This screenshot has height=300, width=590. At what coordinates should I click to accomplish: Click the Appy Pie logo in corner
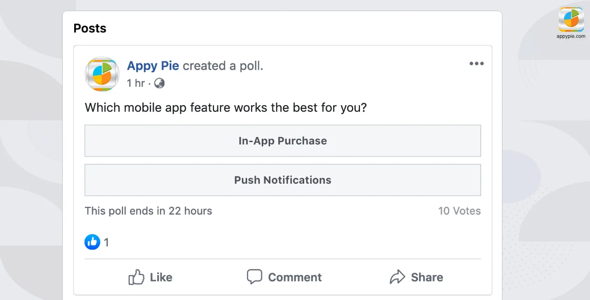[571, 19]
